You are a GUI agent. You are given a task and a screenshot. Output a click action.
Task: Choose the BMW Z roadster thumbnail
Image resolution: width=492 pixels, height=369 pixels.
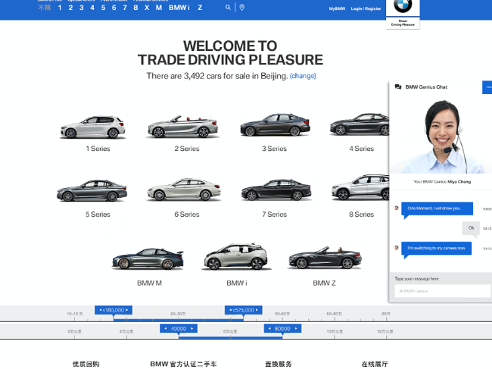325,258
